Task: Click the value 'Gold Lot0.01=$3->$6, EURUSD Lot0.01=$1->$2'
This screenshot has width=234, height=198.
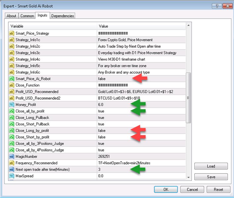Action: coord(135,92)
